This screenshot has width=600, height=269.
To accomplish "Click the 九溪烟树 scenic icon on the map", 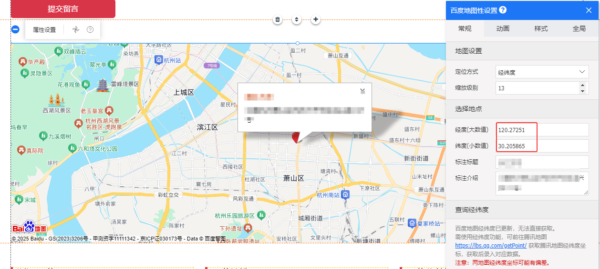I will pos(43,136).
